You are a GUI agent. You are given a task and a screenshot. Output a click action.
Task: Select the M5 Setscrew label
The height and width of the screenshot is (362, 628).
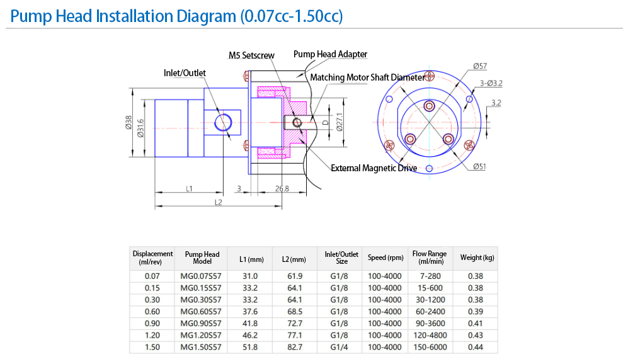(x=251, y=55)
